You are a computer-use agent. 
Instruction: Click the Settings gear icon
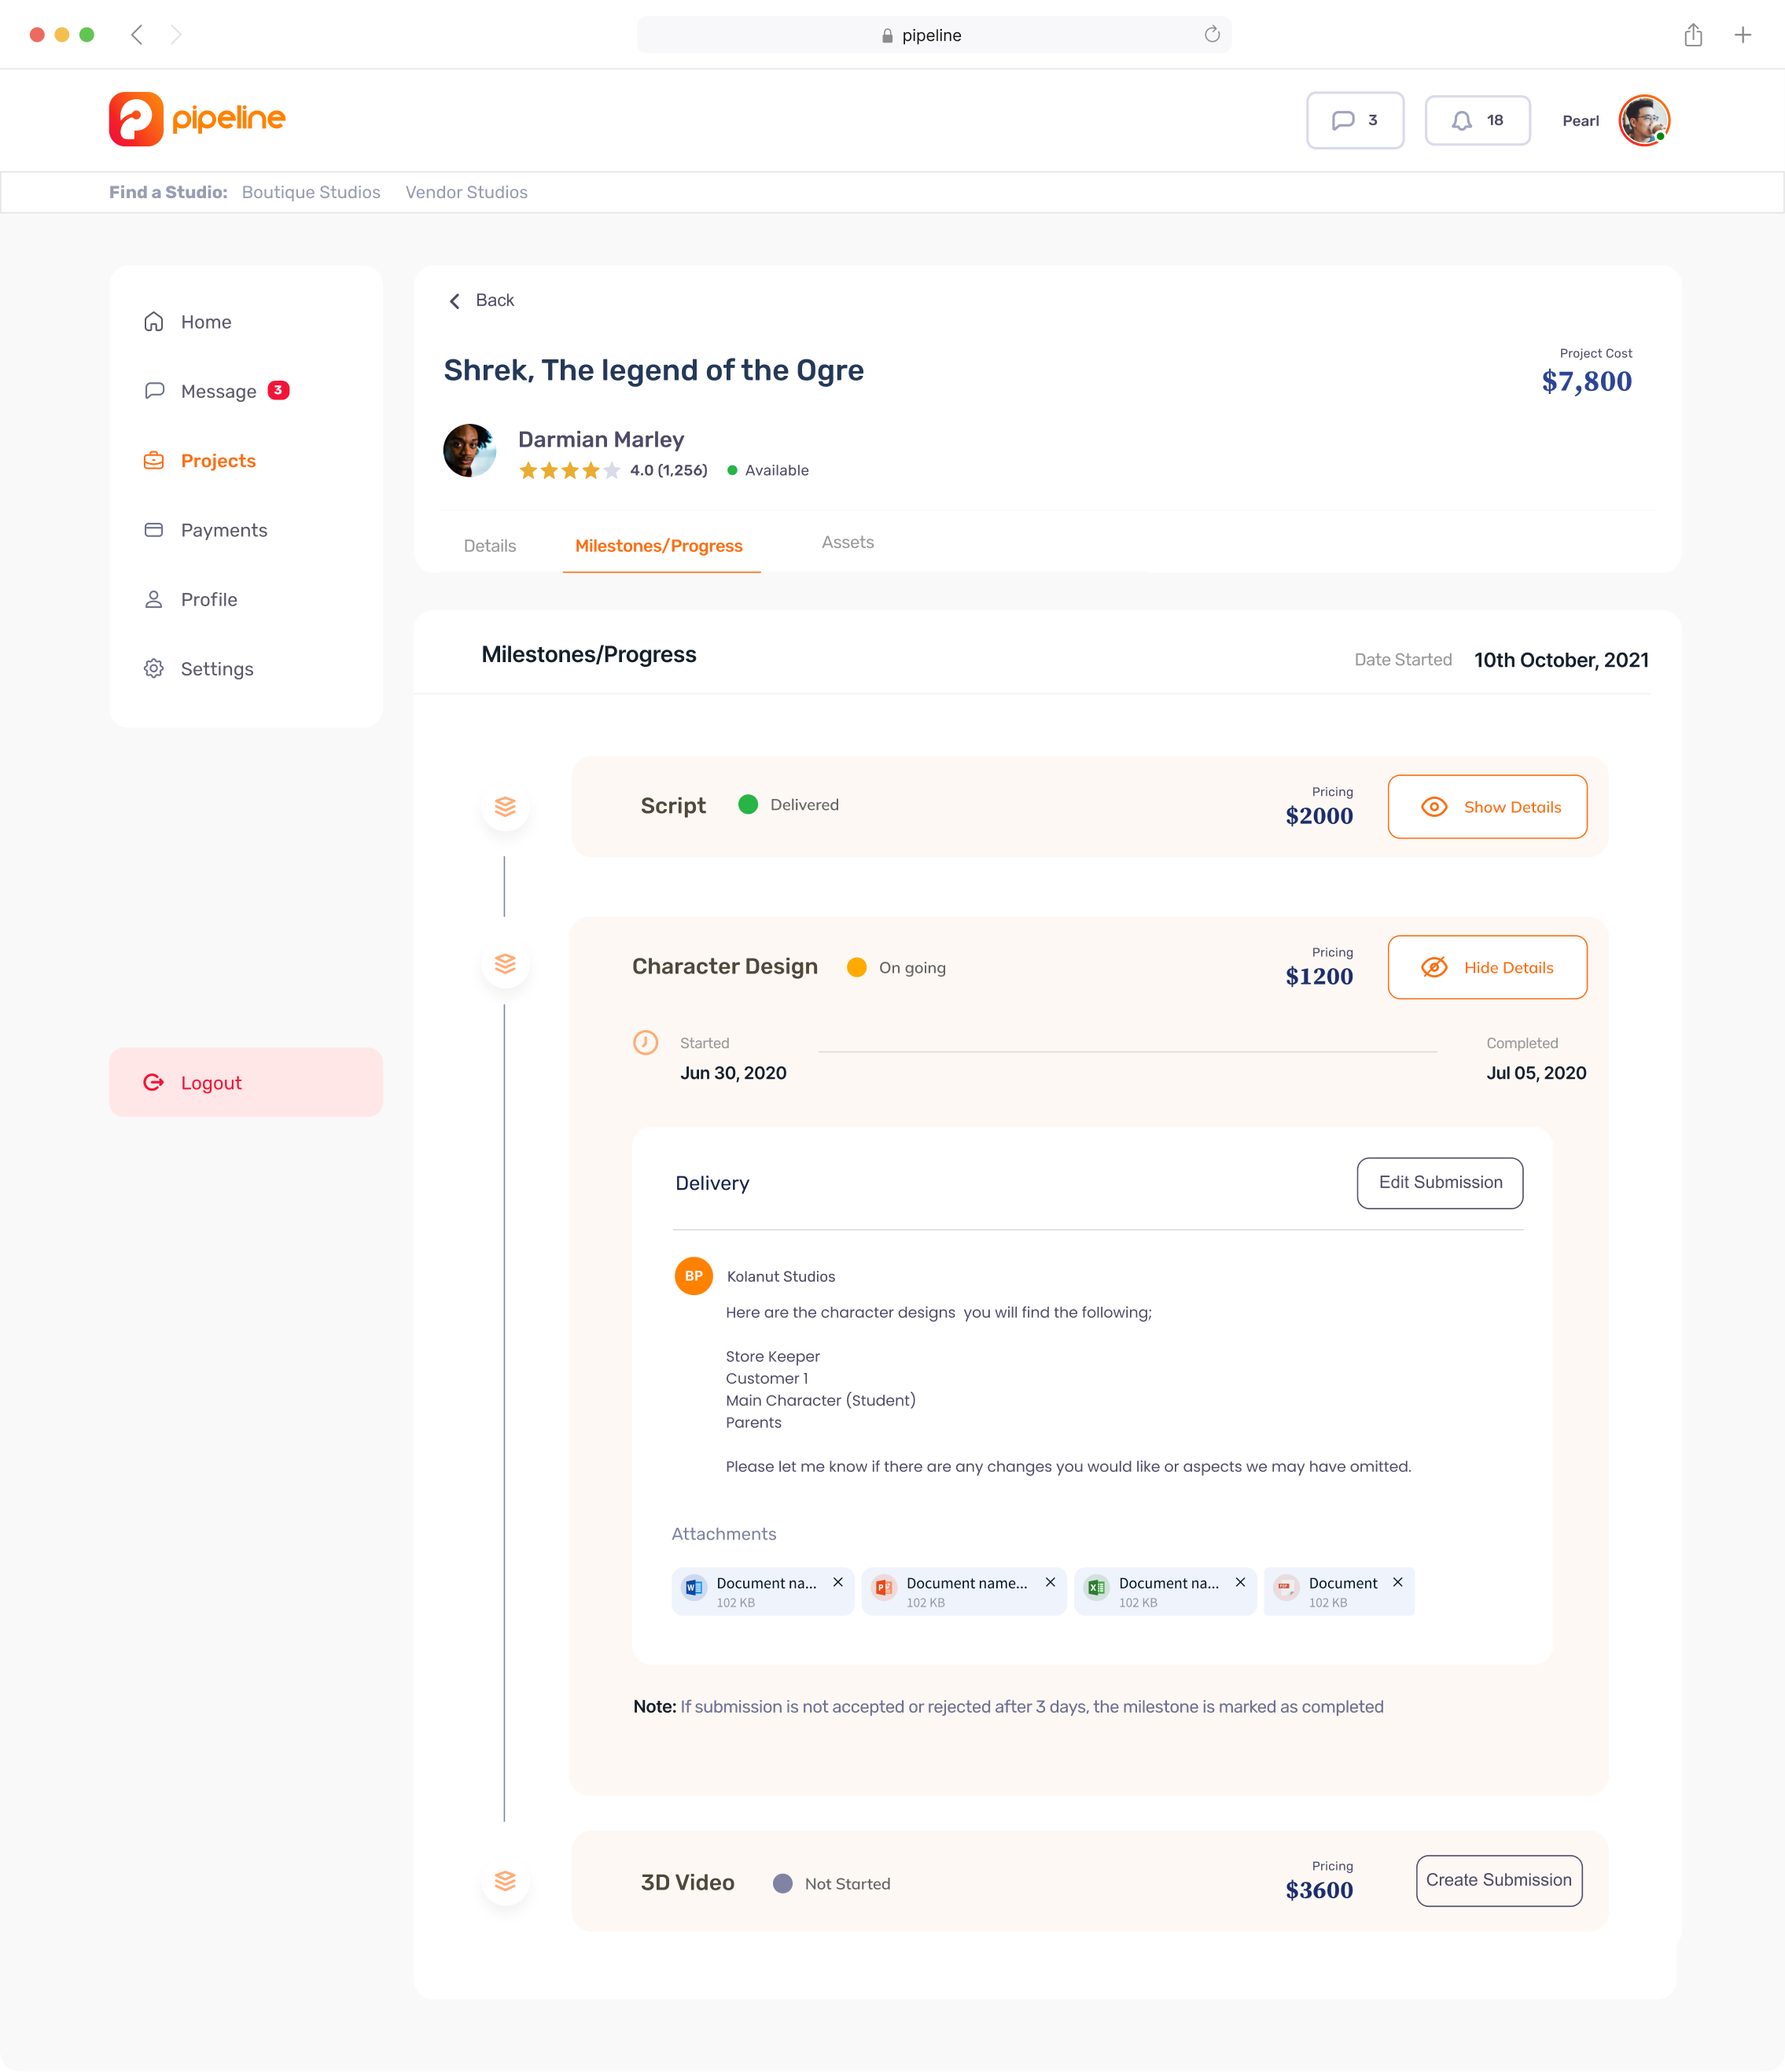tap(154, 668)
